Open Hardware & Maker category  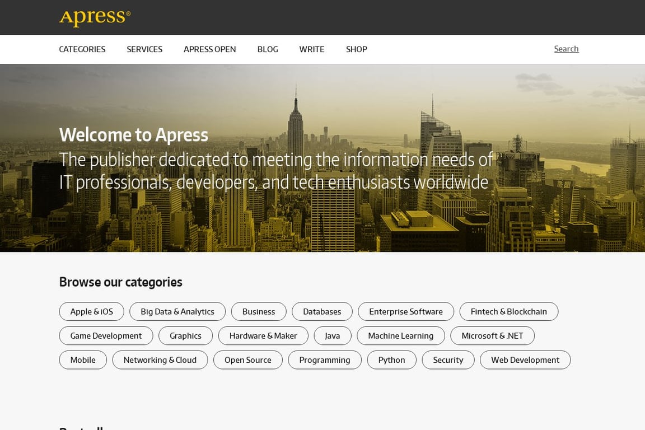pyautogui.click(x=263, y=336)
